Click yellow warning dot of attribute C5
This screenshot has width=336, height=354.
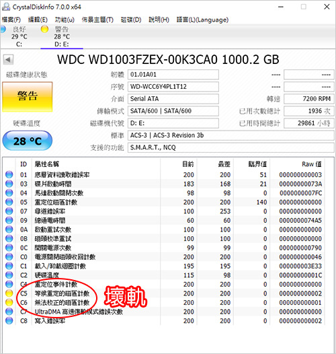coord(9,293)
